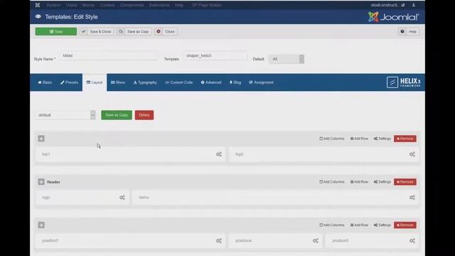The image size is (455, 256).
Task: Open settings gear for top1 column
Action: tap(219, 154)
